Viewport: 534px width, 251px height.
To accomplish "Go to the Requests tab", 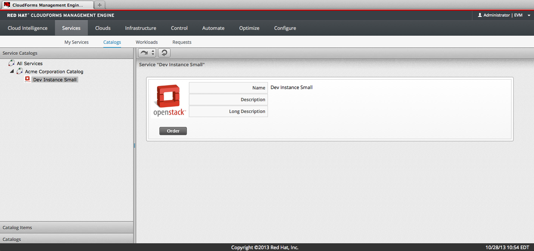I will [182, 42].
